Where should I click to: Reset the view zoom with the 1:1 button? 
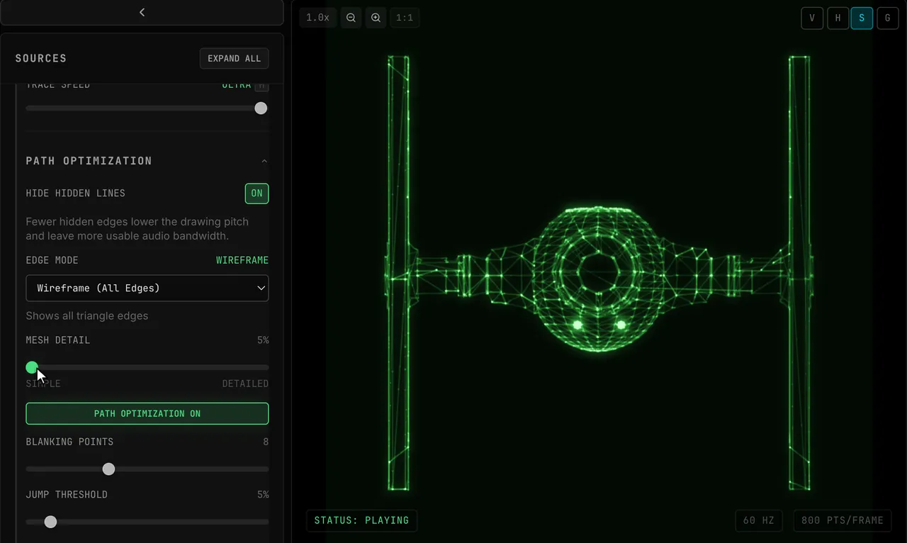(405, 18)
